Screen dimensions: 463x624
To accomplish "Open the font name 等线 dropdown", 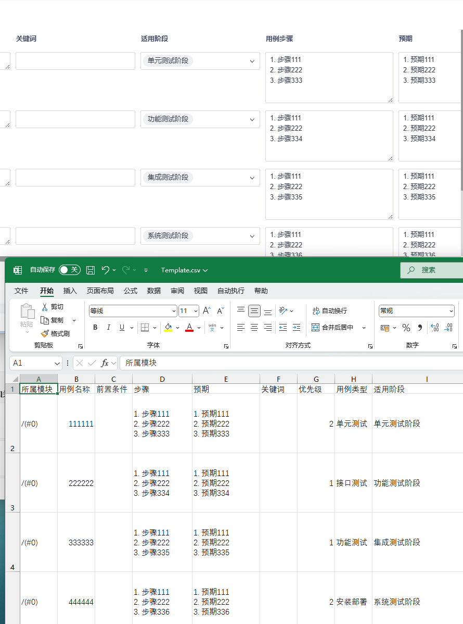I will coord(174,311).
